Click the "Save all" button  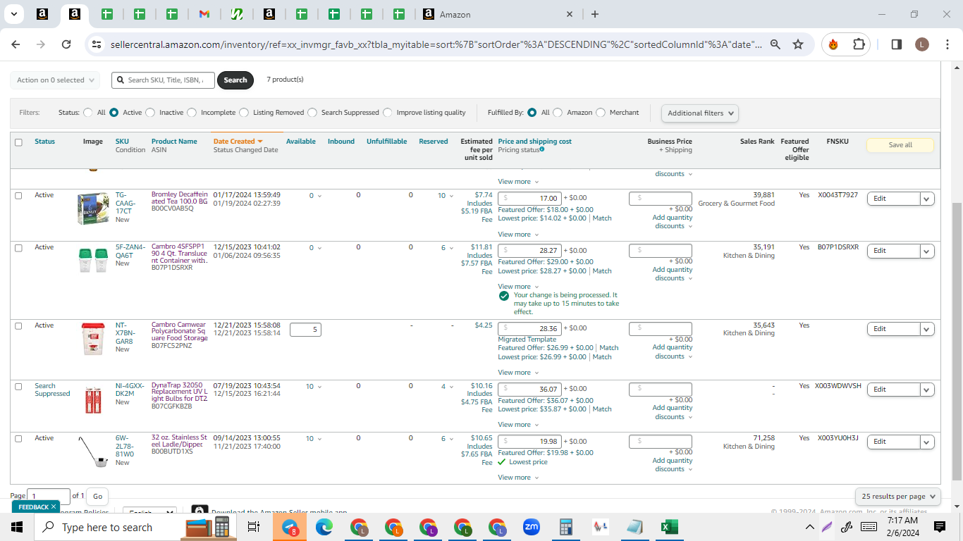click(900, 145)
